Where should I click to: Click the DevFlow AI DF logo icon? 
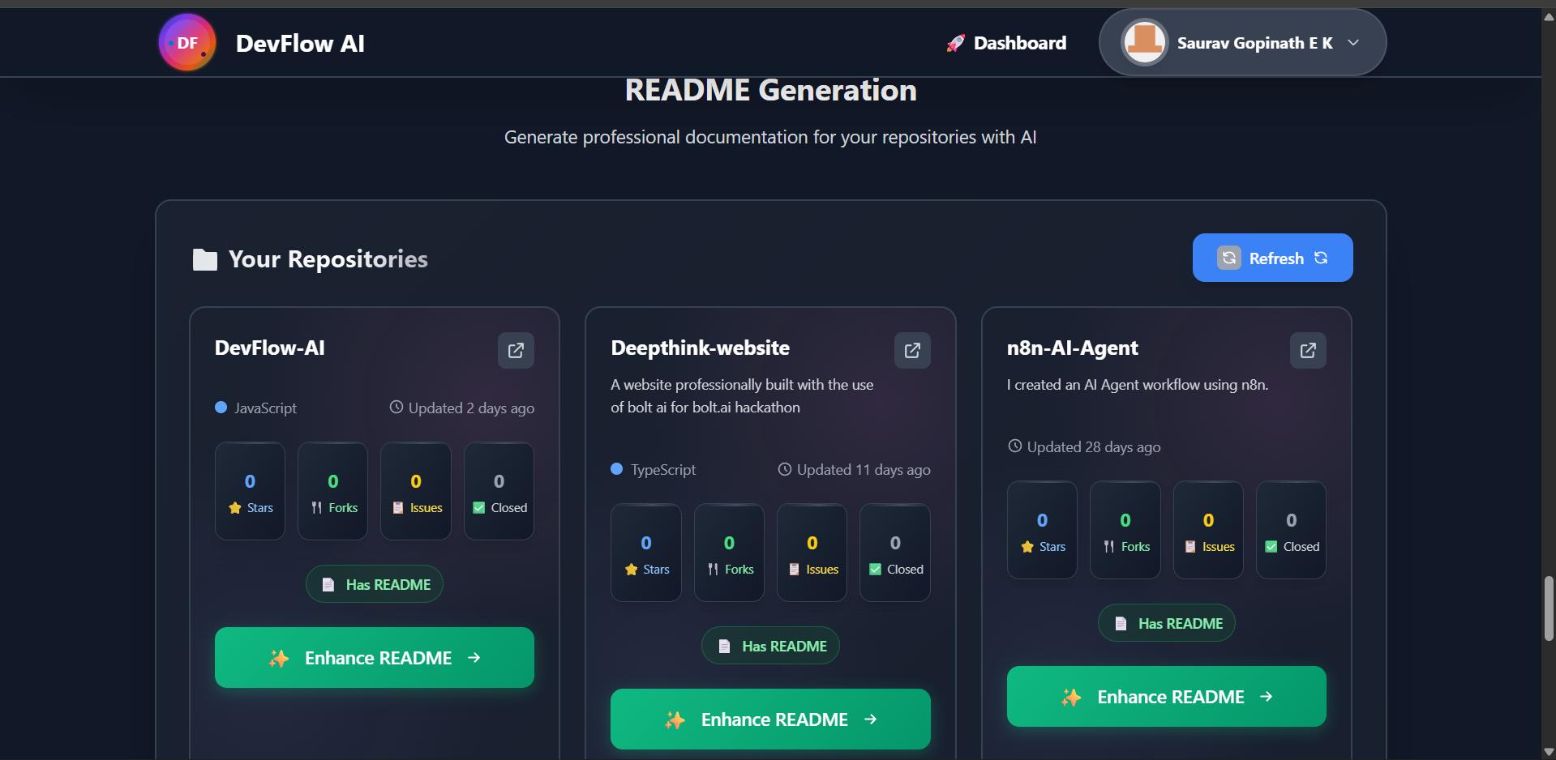click(187, 42)
